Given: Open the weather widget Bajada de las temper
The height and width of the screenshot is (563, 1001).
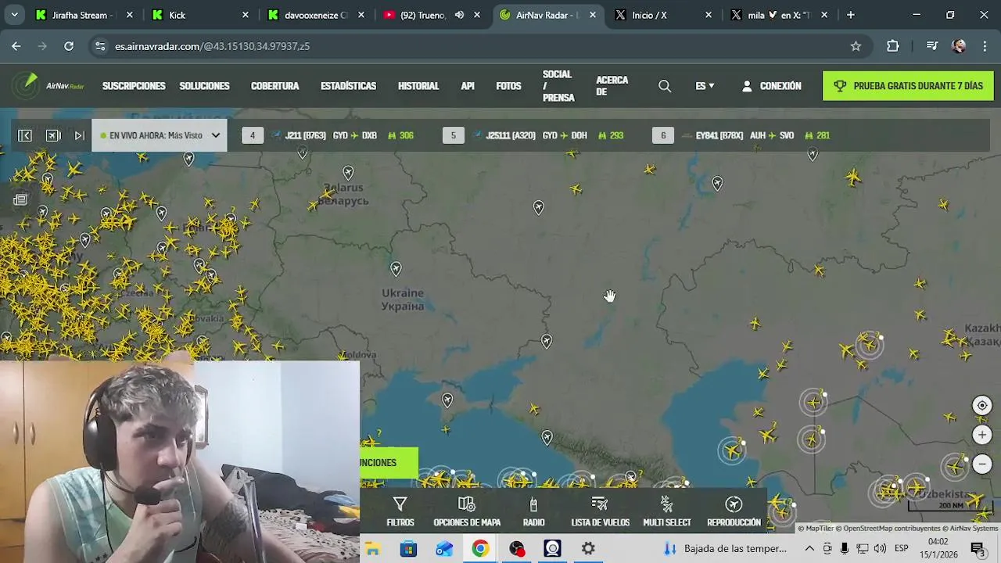Looking at the screenshot, I should [x=724, y=549].
